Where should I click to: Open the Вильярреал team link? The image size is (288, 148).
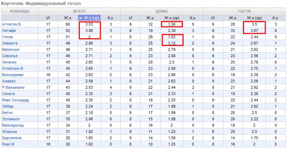point(13,75)
